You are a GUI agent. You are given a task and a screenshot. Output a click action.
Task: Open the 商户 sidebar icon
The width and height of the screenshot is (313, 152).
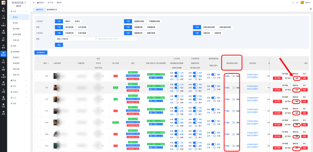(x=3, y=39)
